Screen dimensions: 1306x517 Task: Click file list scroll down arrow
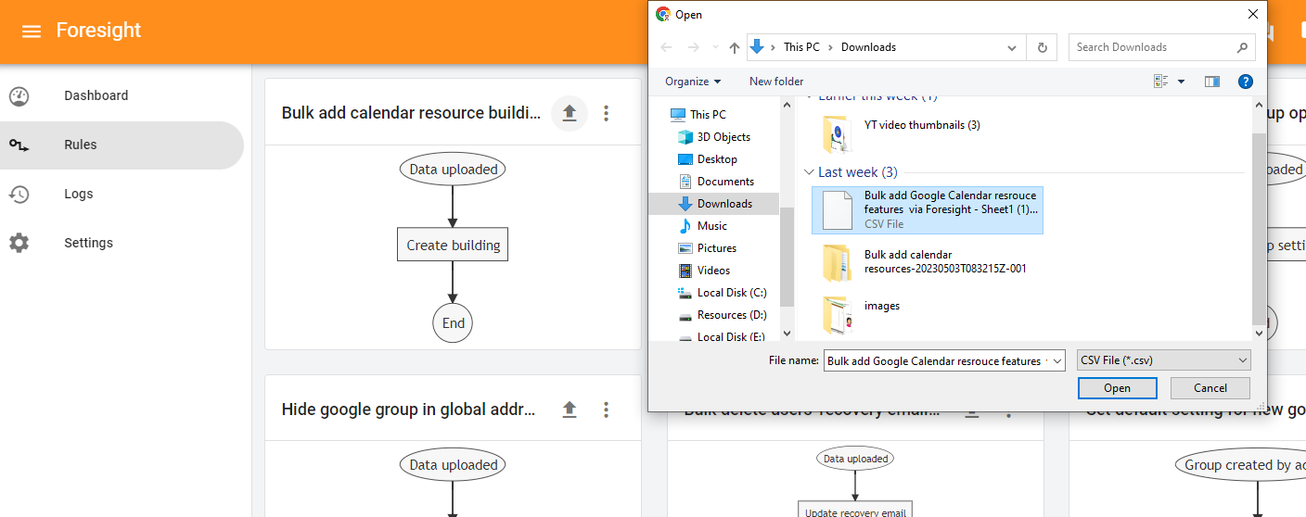[x=1259, y=334]
